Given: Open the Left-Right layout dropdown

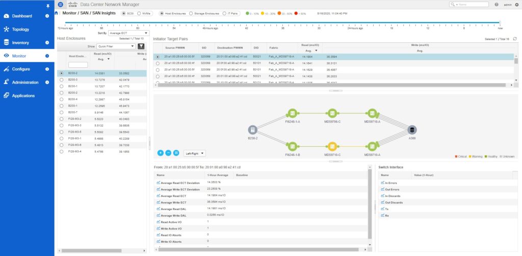Looking at the screenshot, I should pyautogui.click(x=194, y=153).
